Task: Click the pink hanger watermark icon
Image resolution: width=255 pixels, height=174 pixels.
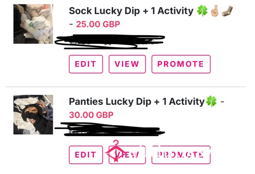Action: point(116,151)
